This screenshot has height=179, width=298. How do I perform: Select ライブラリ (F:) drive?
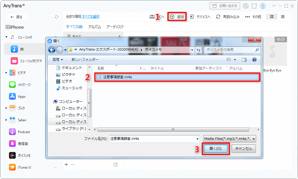(71, 129)
